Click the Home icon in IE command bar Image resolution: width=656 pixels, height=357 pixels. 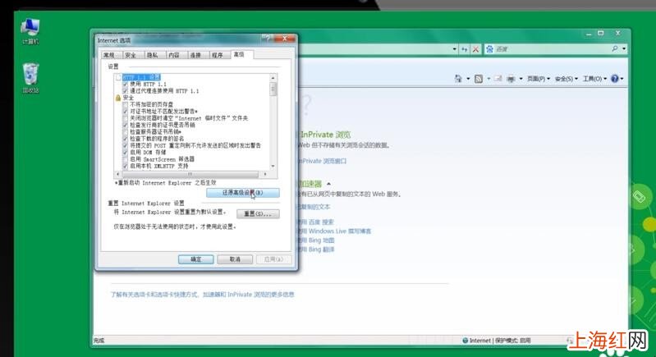click(x=458, y=78)
